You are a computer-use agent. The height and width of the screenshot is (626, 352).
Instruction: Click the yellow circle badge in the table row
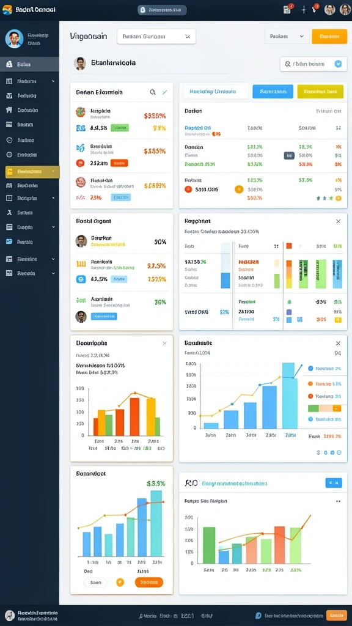click(239, 190)
